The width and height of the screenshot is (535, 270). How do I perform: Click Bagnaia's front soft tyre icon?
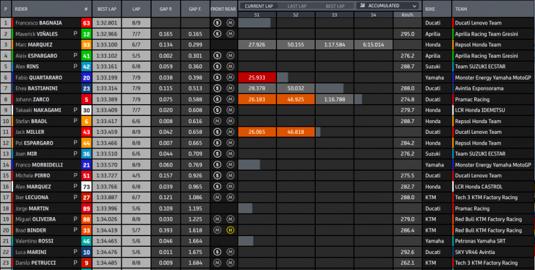(x=218, y=23)
